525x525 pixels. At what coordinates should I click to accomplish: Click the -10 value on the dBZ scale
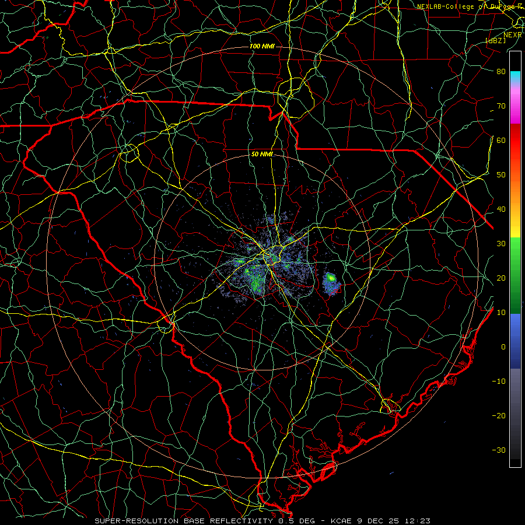point(499,381)
